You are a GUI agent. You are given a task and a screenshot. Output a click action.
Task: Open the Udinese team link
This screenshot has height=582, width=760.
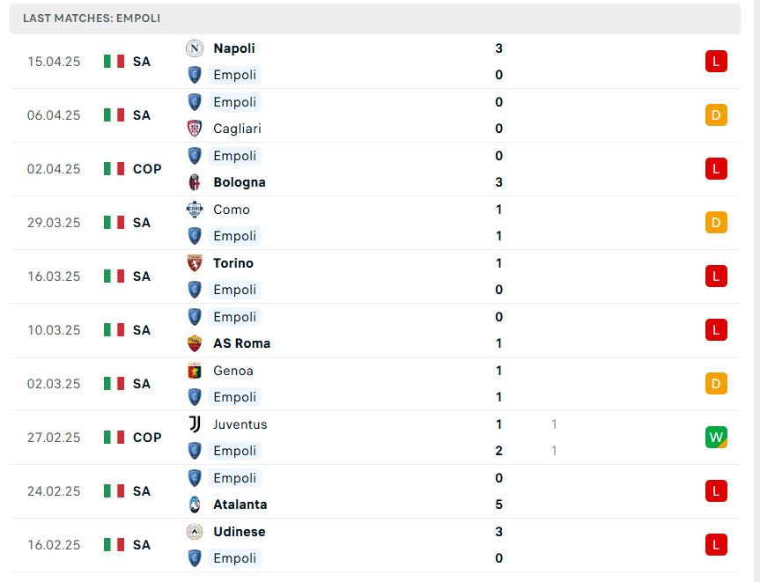[240, 532]
